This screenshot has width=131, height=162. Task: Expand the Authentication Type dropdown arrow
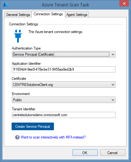(113, 54)
